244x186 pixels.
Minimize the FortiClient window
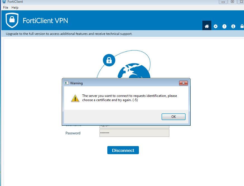(223, 2)
